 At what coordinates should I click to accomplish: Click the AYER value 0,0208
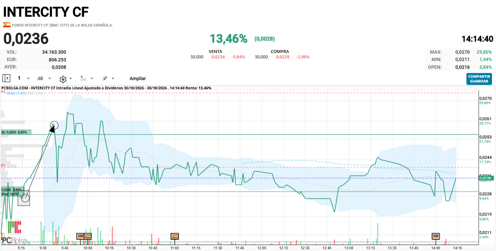(x=59, y=67)
